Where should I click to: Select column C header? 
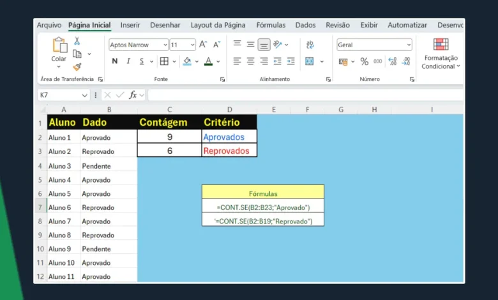pos(170,110)
